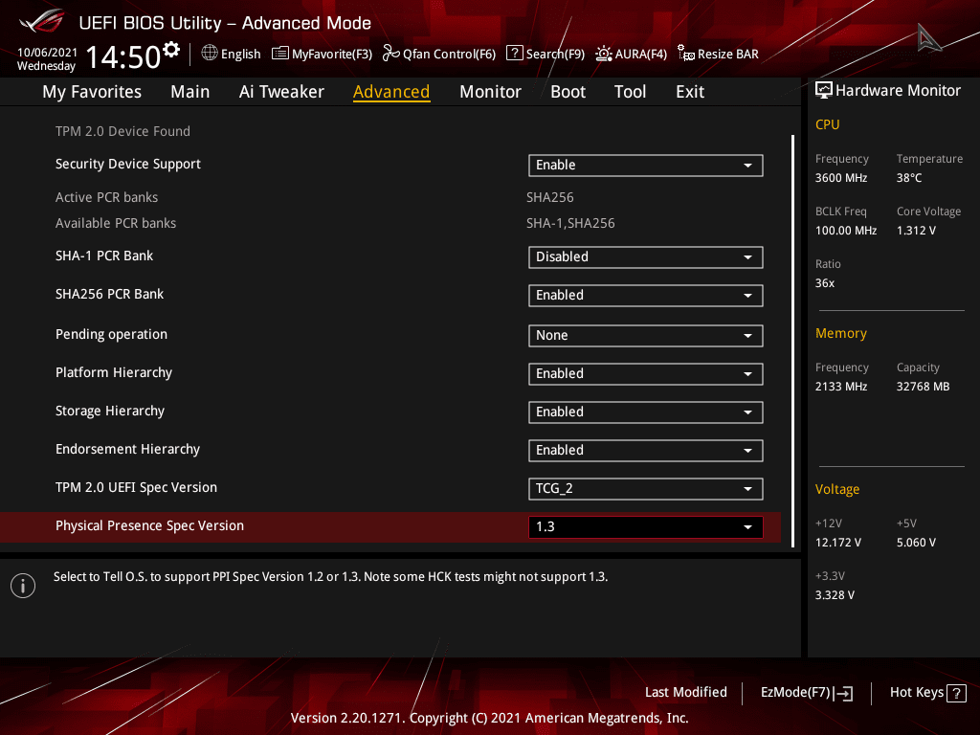This screenshot has width=980, height=735.
Task: Click the globe language icon
Action: 210,54
